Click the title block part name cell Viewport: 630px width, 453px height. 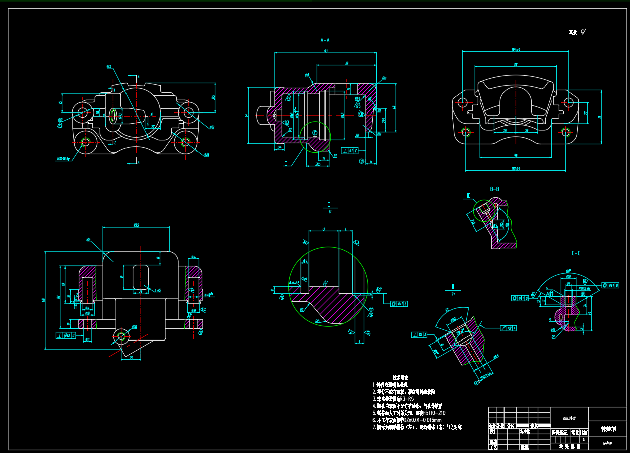click(x=607, y=429)
